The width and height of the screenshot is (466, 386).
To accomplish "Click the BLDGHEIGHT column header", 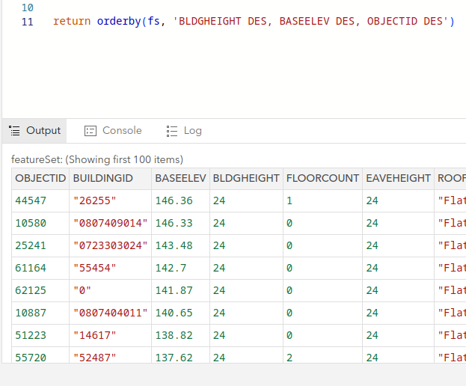I will coord(245,178).
